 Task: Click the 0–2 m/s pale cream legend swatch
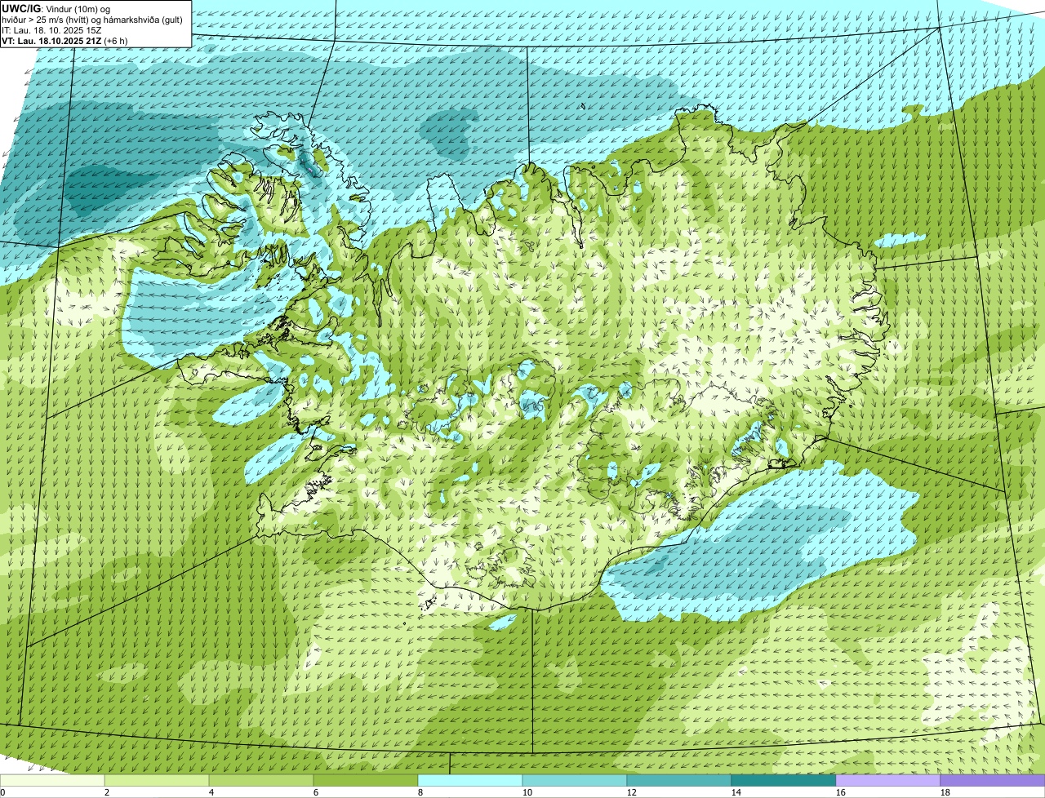click(52, 781)
